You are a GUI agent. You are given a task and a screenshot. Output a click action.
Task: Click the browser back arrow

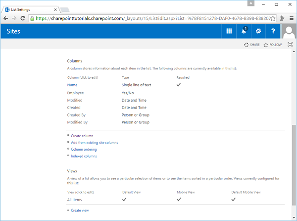tap(6, 18)
